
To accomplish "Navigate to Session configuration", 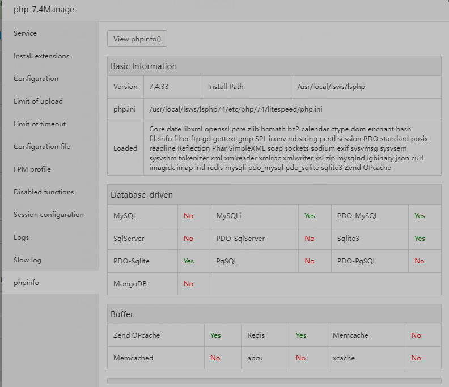I will pyautogui.click(x=48, y=215).
